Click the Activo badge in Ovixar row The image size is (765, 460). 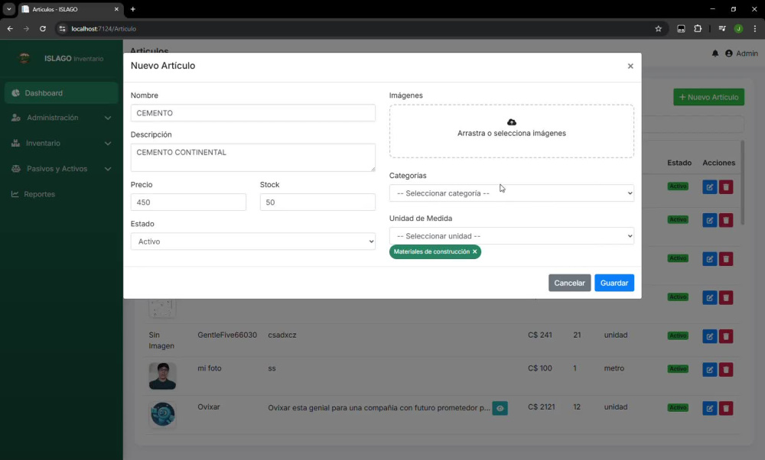point(678,407)
